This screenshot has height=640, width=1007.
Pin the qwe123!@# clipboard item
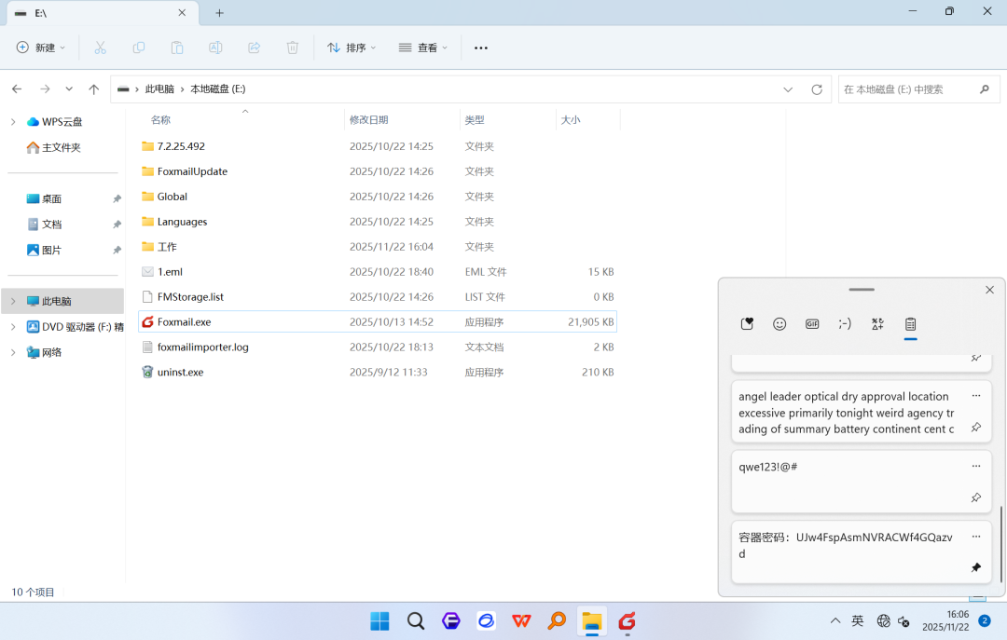tap(975, 497)
